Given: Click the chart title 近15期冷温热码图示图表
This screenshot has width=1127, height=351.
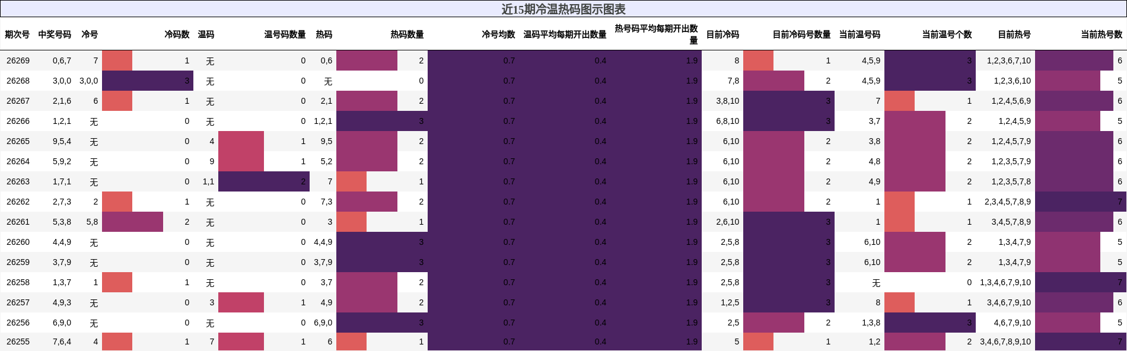Looking at the screenshot, I should point(563,9).
